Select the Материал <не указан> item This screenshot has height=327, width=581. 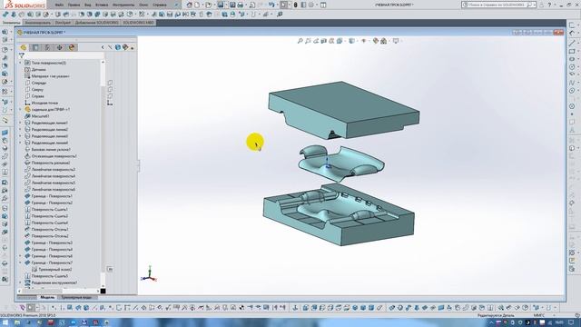pyautogui.click(x=50, y=76)
